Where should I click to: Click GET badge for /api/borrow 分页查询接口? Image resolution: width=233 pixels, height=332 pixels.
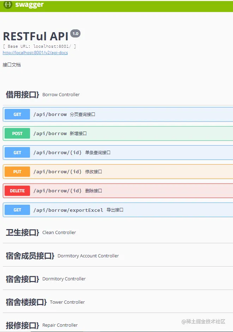[x=17, y=114]
